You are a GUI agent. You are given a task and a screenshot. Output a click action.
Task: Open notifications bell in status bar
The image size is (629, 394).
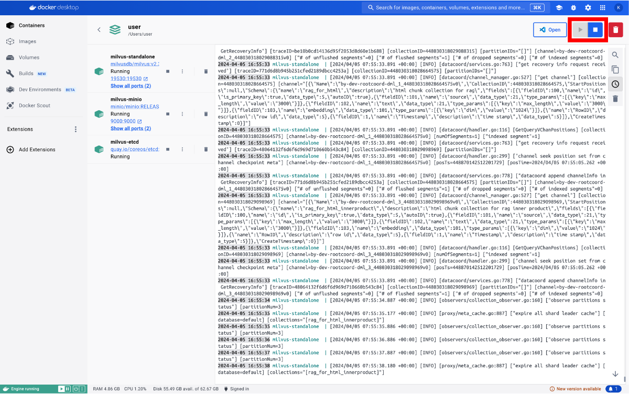[613, 389]
